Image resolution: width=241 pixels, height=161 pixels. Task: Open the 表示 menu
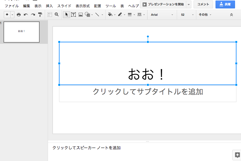click(38, 6)
